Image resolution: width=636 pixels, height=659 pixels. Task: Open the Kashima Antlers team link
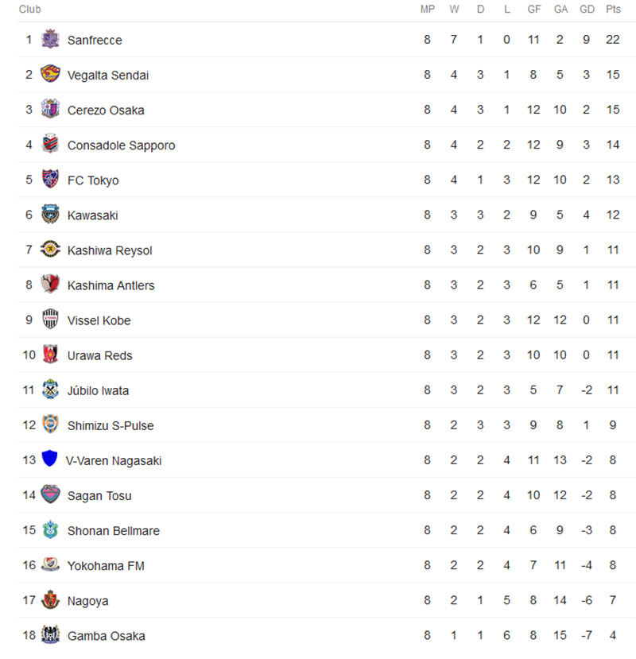111,285
